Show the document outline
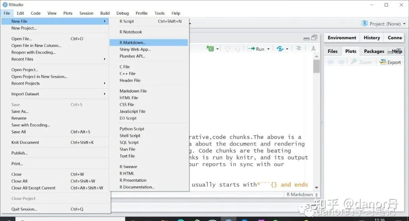The image size is (409, 221). tap(298, 48)
